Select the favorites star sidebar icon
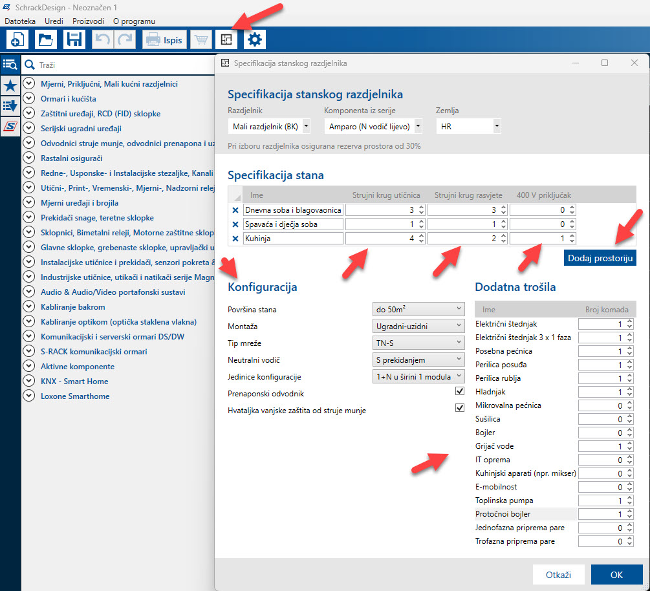650x591 pixels. tap(10, 85)
